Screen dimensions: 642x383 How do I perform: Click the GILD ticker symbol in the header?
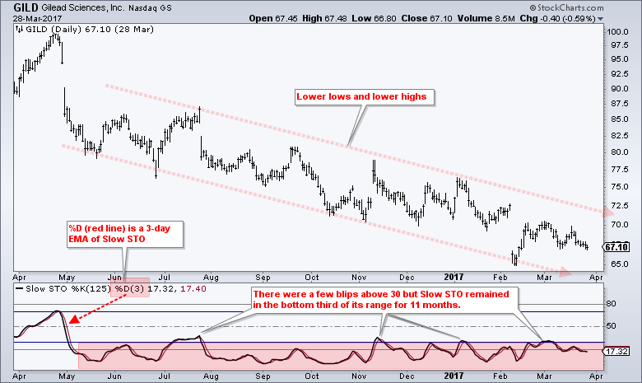pyautogui.click(x=26, y=7)
